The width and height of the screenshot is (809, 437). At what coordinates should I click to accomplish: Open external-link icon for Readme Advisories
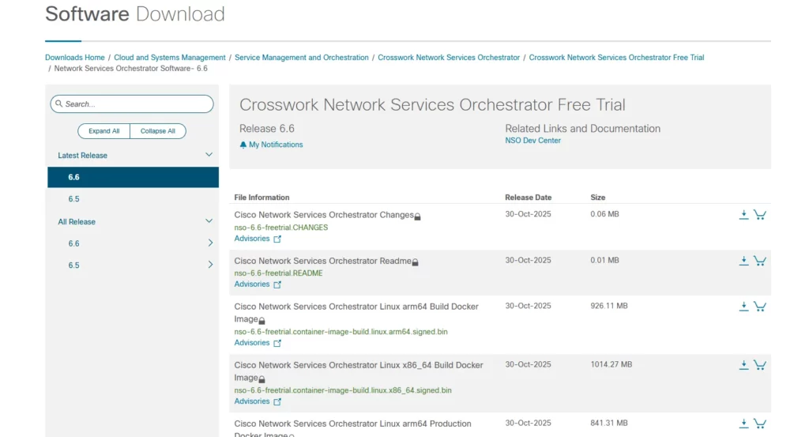[277, 284]
